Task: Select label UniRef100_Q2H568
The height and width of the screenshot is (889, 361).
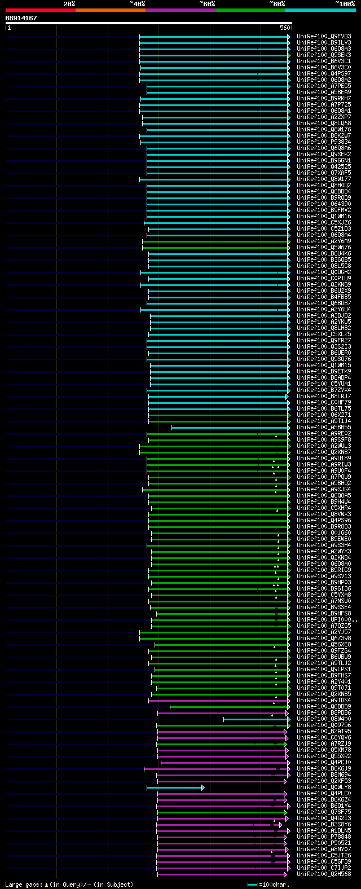Action: point(324,874)
